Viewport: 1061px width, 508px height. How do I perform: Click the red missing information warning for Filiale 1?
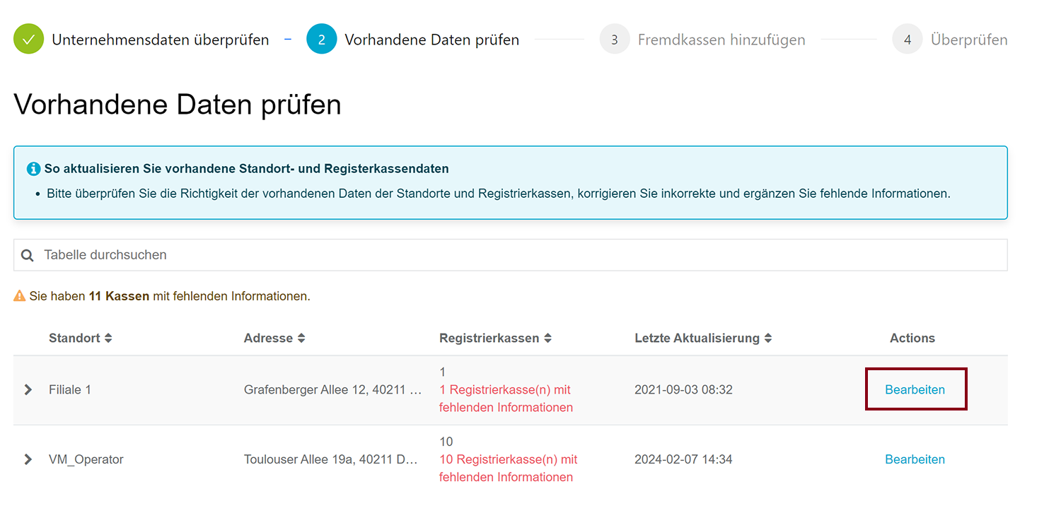point(506,398)
